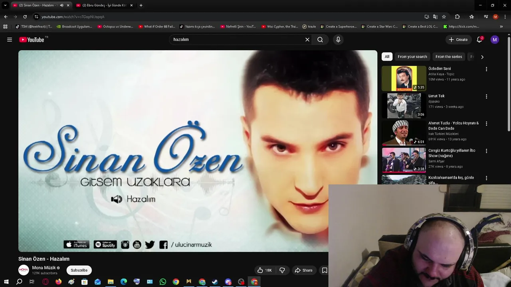Select the From your search chip
Screen dimensions: 511x287
click(x=412, y=57)
